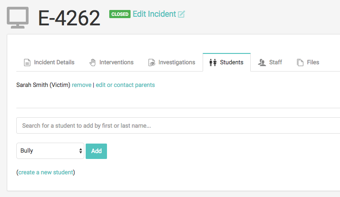Viewport: 340px width, 197px height.
Task: Switch to the Interventions tab
Action: 116,62
